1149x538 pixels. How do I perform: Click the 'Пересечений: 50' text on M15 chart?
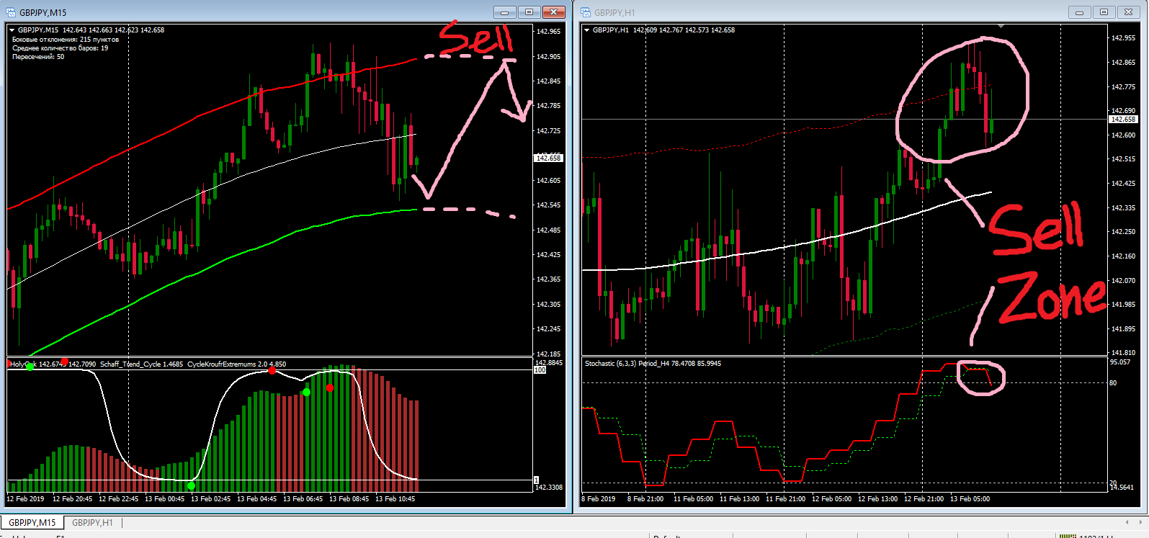click(38, 57)
